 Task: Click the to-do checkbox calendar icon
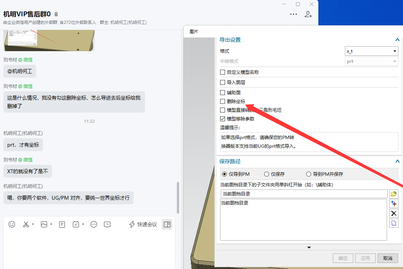76,224
